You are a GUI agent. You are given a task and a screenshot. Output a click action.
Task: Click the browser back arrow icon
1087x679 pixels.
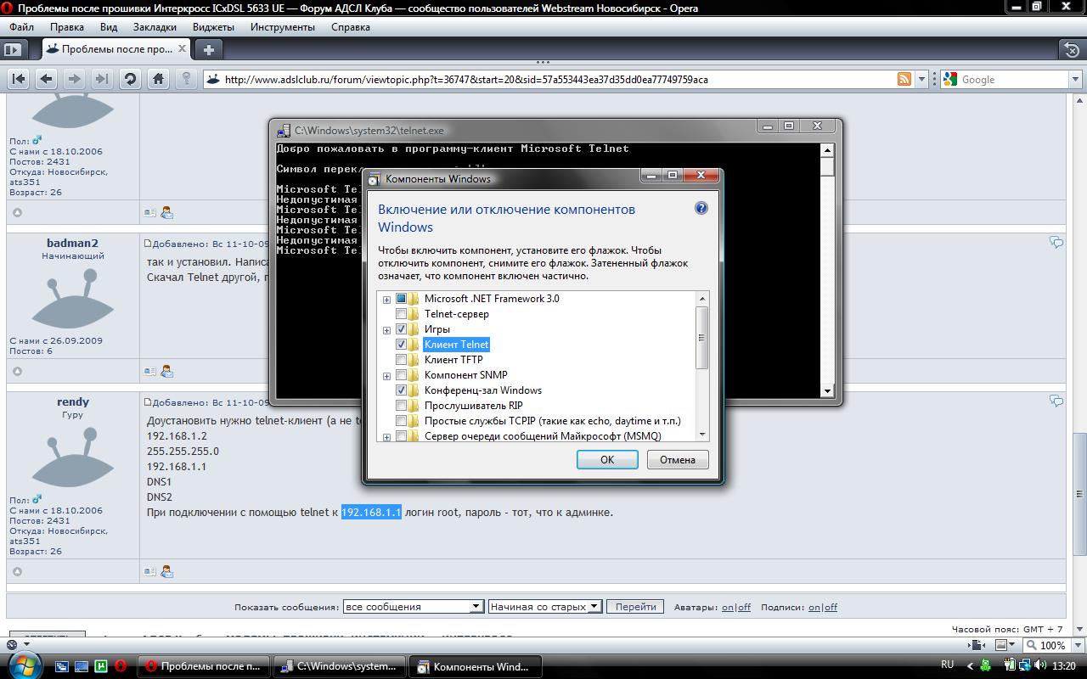tap(47, 79)
